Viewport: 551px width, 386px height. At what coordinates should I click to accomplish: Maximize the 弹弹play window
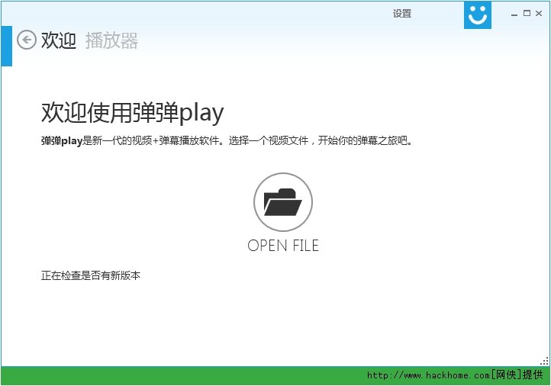click(527, 13)
